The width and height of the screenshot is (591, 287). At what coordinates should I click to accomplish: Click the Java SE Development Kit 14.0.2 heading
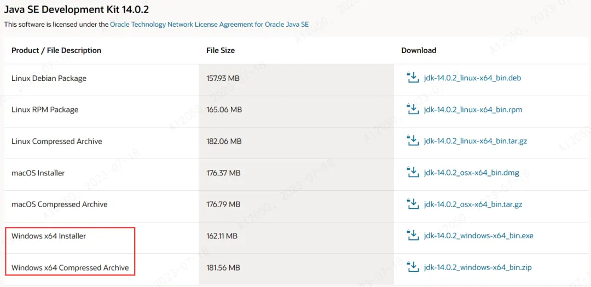coord(77,9)
